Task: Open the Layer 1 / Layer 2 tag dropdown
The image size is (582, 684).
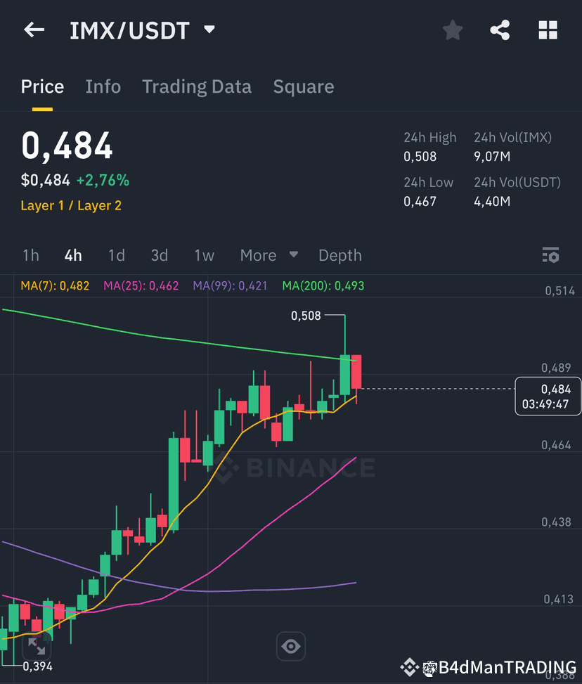Action: [71, 206]
